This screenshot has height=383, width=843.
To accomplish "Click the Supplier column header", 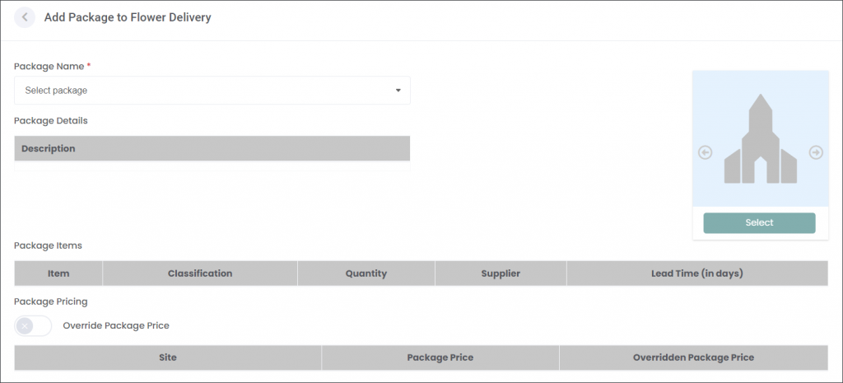I will 501,273.
